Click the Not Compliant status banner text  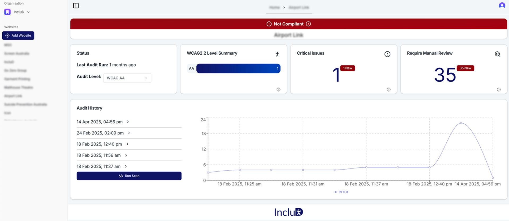click(x=288, y=24)
